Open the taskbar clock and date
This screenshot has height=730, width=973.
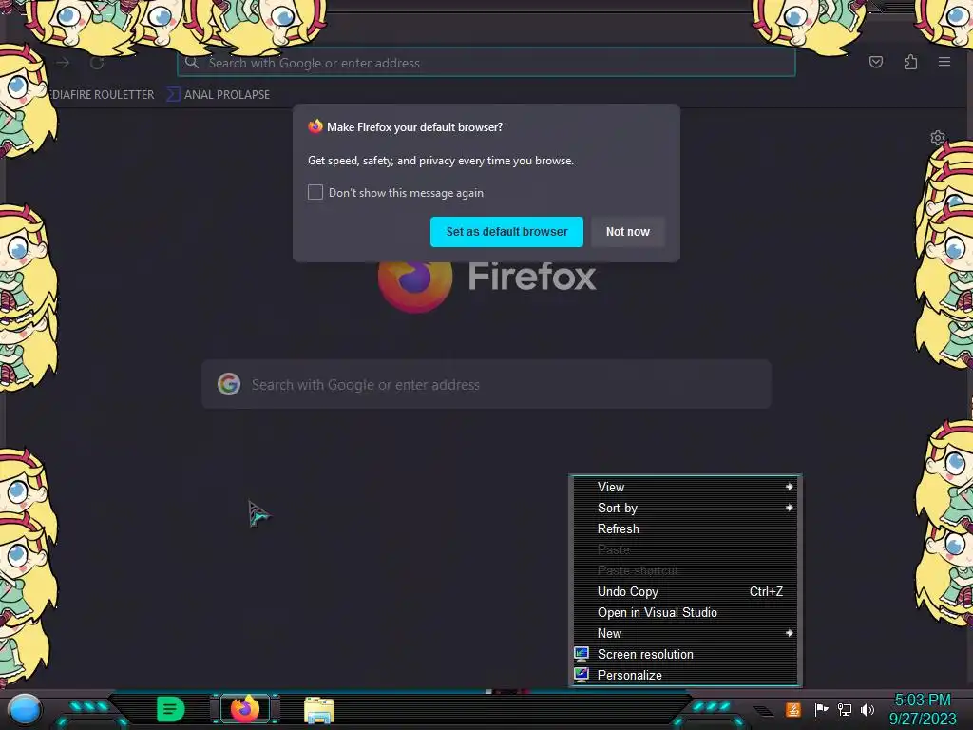click(x=922, y=709)
